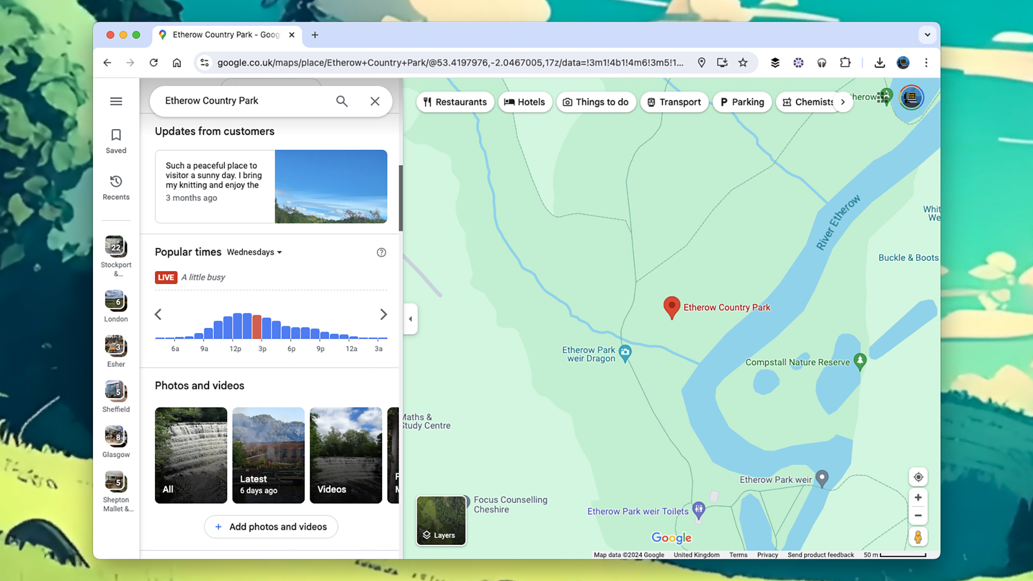Click the Transport filter tab

(674, 101)
